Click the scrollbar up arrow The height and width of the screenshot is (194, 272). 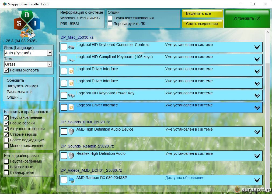(267, 32)
